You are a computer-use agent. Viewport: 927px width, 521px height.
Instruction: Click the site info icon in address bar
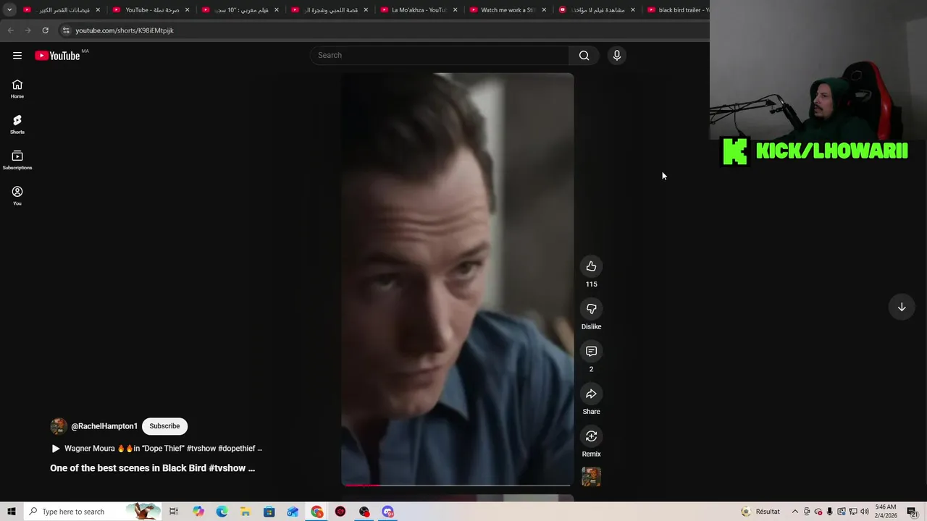(x=66, y=30)
